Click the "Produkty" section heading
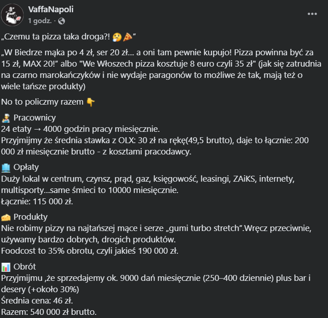Image resolution: width=328 pixels, height=318 pixels. pyautogui.click(x=30, y=217)
